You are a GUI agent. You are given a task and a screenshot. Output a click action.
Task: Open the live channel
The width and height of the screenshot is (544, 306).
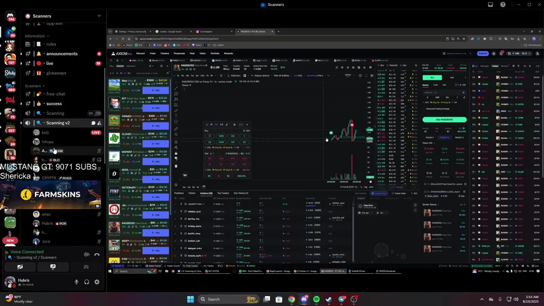tap(64, 63)
